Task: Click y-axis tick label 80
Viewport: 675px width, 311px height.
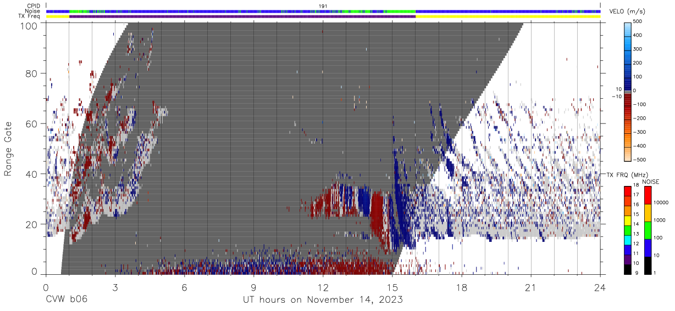Action: click(32, 75)
